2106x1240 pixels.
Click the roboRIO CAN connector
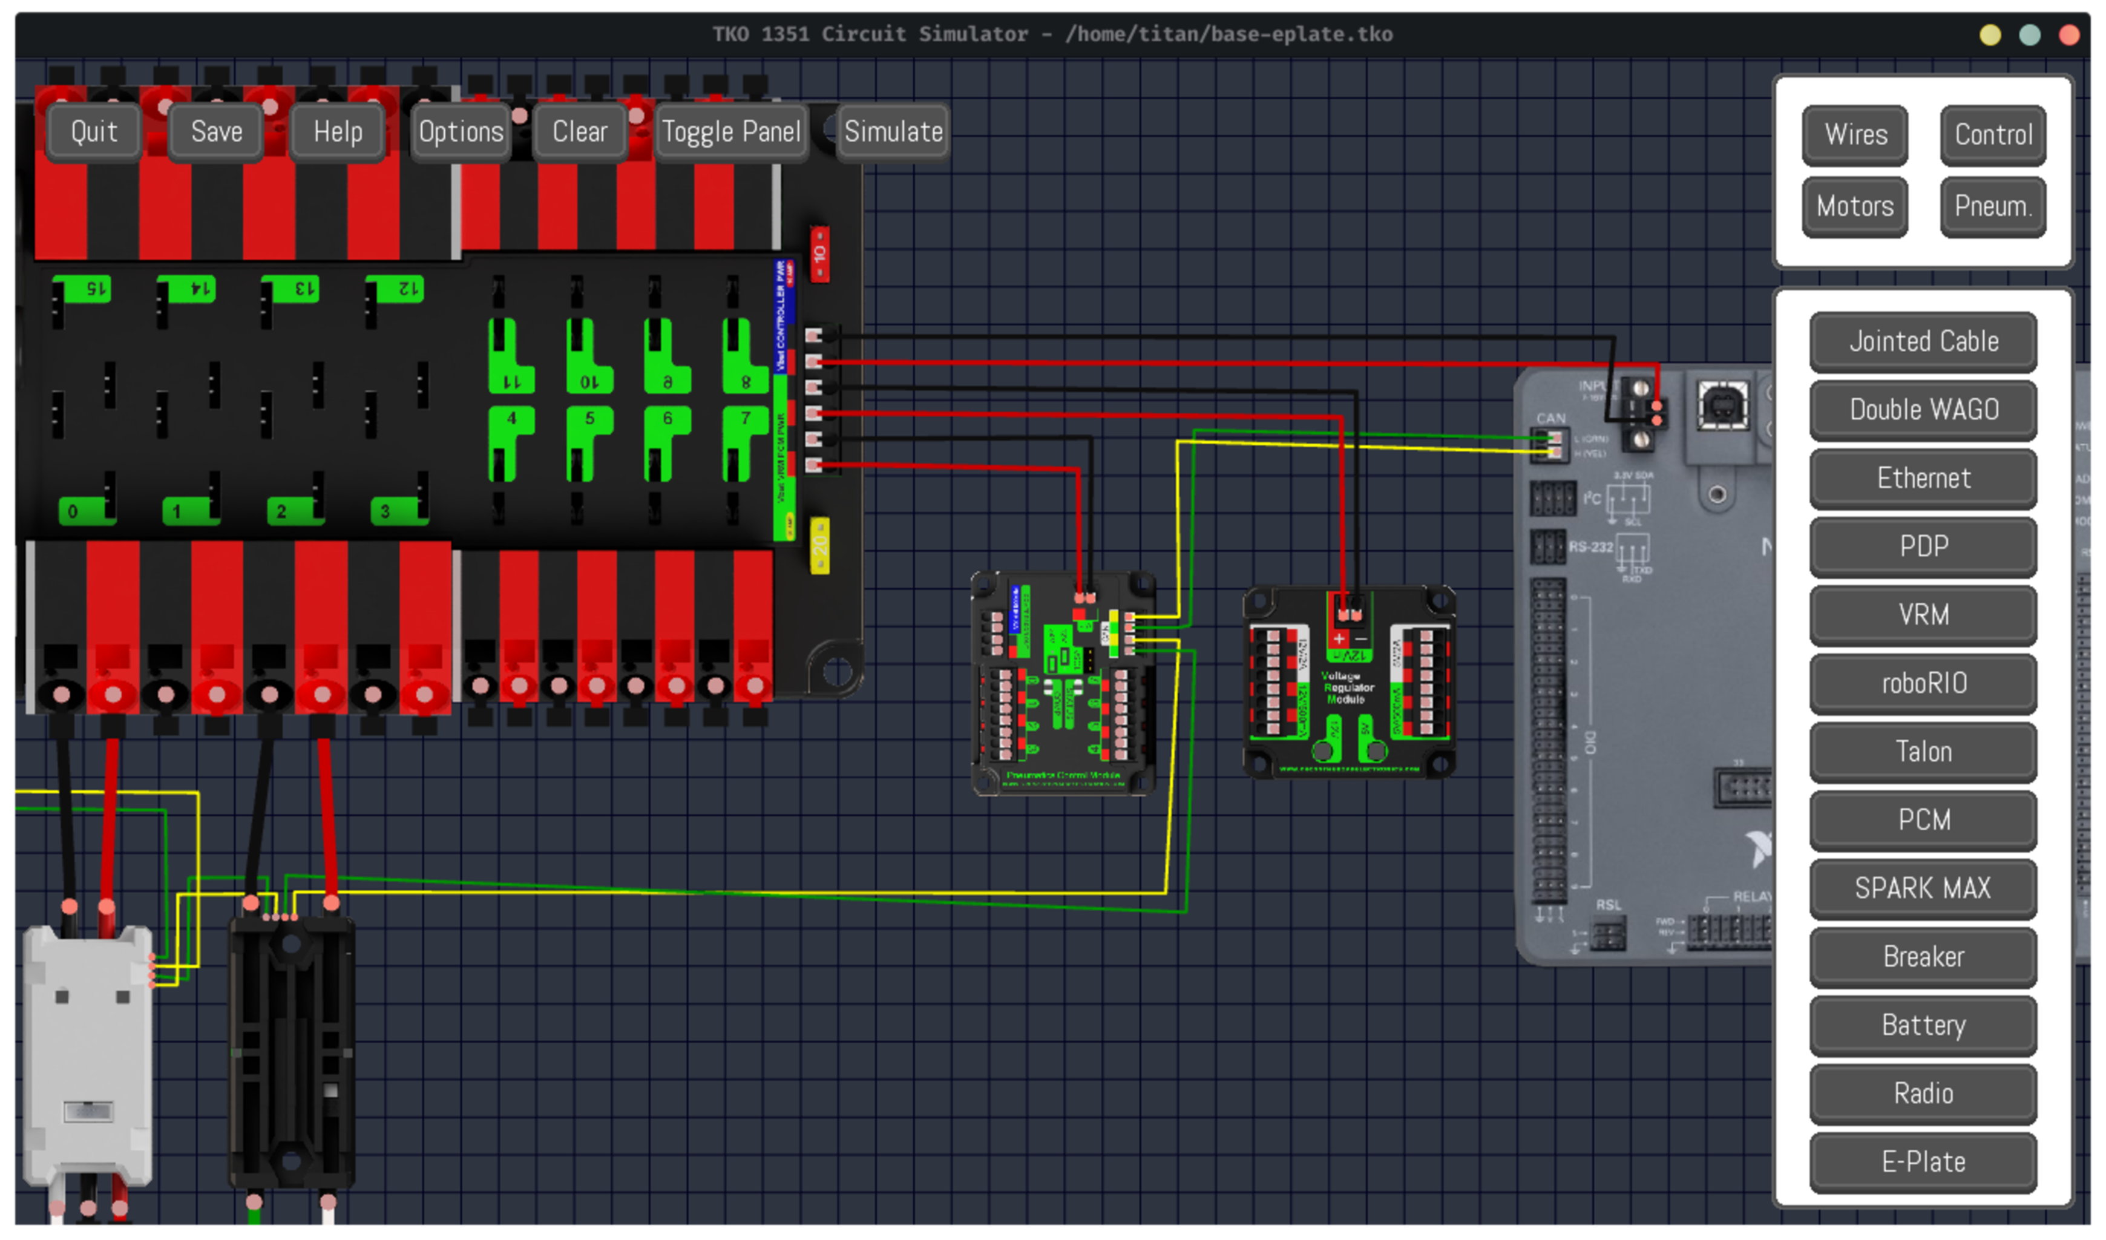1550,446
